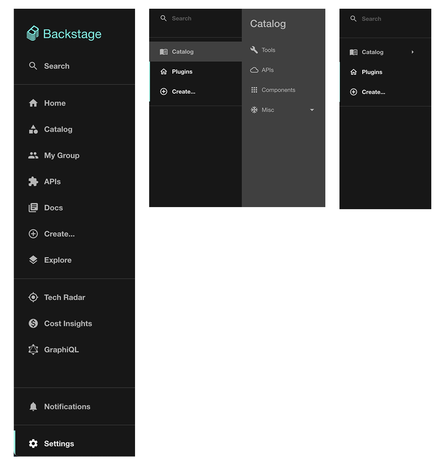Click the Create plus icon in middle sidebar
This screenshot has width=445, height=467.
[x=163, y=91]
